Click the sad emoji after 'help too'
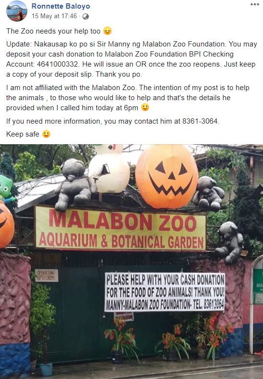Image resolution: width=263 pixels, height=379 pixels. pyautogui.click(x=108, y=31)
